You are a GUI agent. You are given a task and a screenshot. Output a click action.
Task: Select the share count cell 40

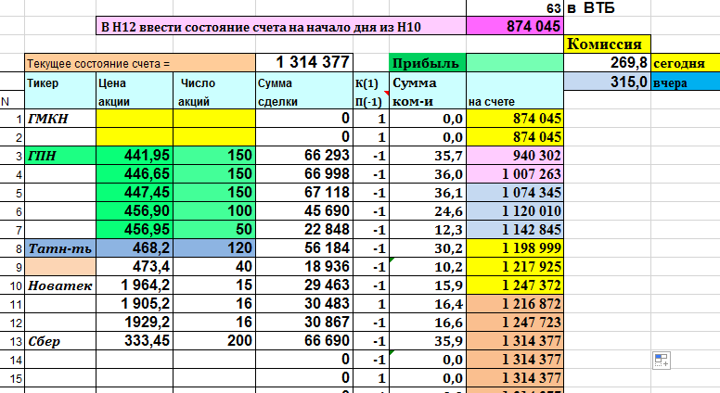click(x=214, y=266)
